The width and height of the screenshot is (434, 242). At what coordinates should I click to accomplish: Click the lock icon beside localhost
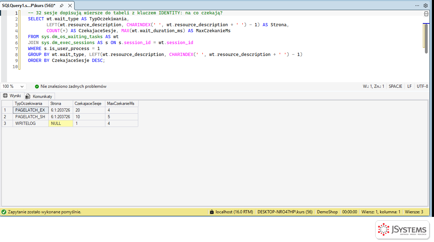pos(211,212)
